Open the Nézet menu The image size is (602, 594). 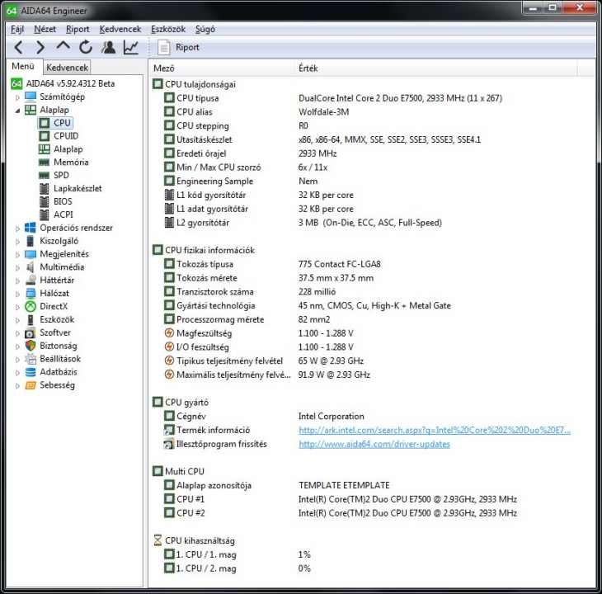pos(45,29)
